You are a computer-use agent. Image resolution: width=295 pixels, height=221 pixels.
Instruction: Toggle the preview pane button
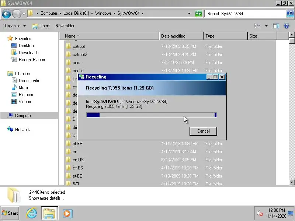[276, 26]
